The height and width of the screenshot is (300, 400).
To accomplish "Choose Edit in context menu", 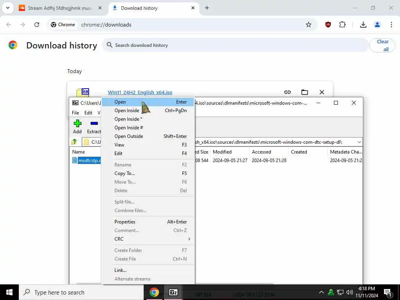I will (x=148, y=153).
